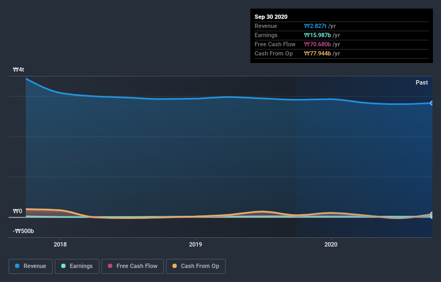Image resolution: width=441 pixels, height=282 pixels.
Task: Toggle the Free Cash Flow legend button
Action: 133,266
